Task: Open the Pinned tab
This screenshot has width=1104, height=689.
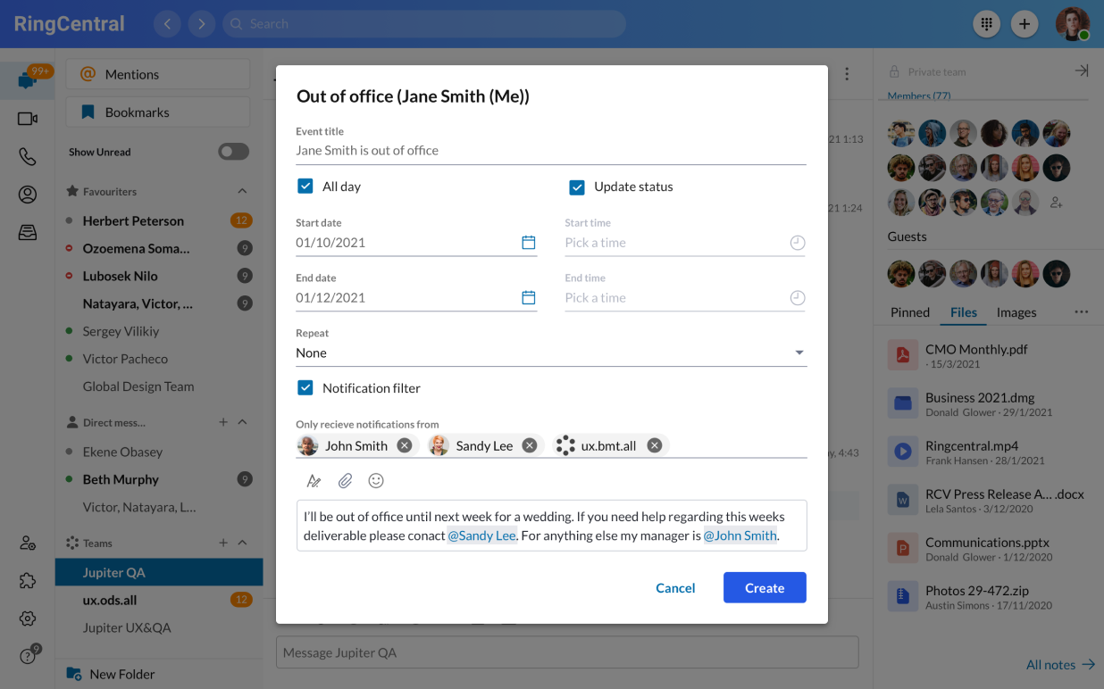Action: pos(909,312)
